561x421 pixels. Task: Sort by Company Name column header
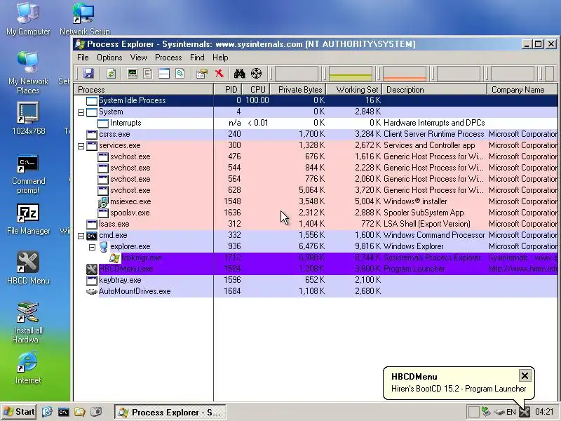522,90
